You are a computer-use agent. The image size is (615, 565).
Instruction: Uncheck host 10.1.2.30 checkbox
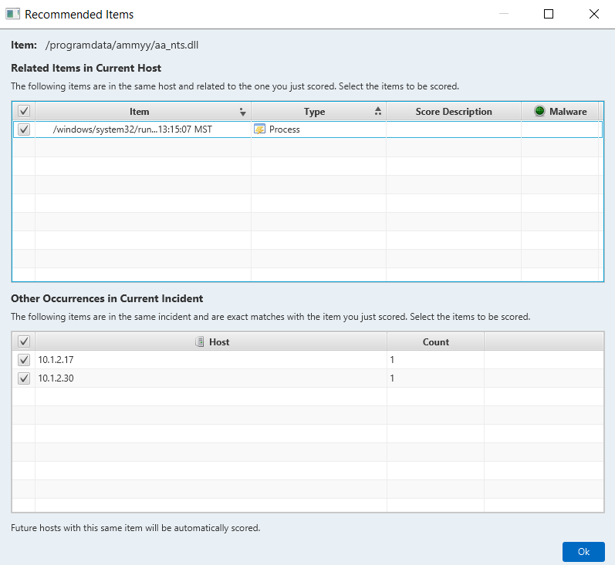click(24, 378)
